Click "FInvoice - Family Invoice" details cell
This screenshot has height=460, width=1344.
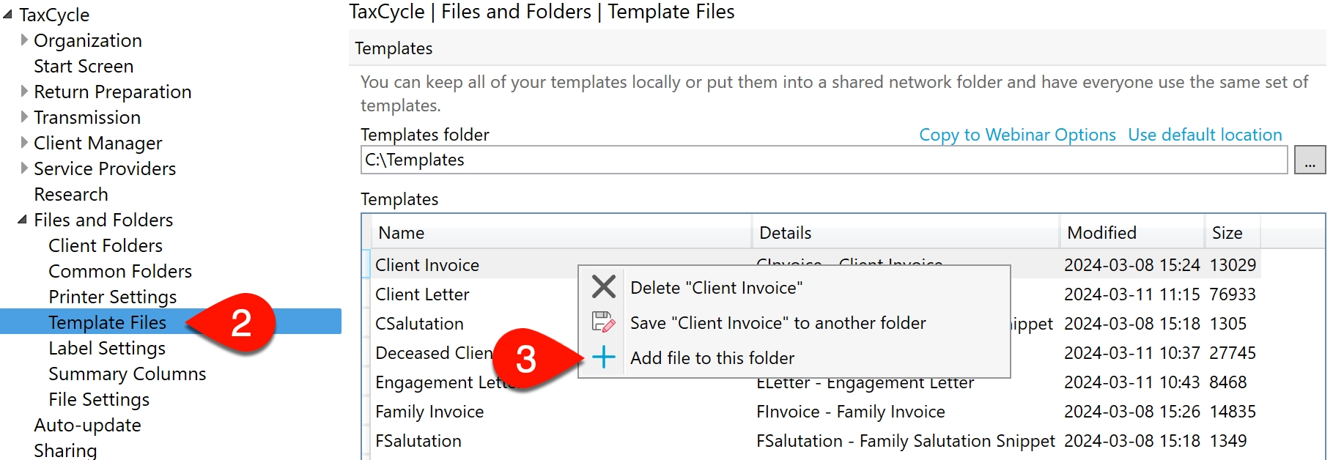pos(851,412)
